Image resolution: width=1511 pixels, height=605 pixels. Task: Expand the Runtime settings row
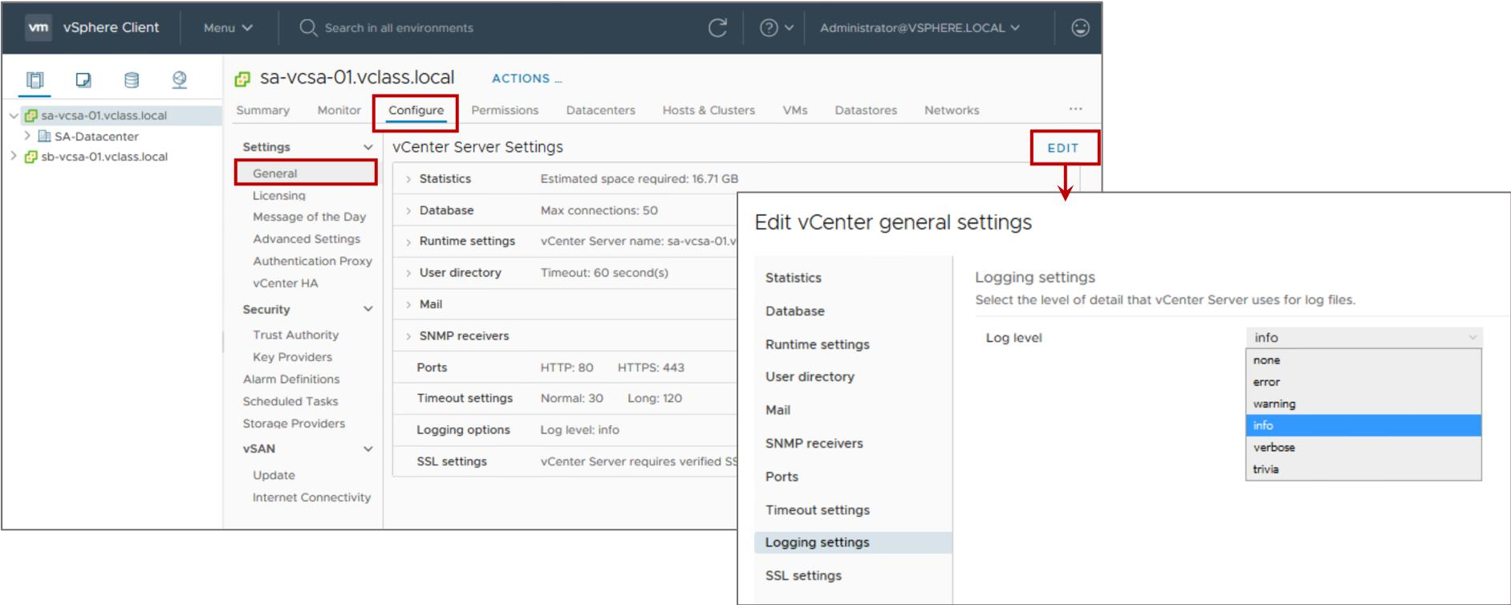pyautogui.click(x=408, y=242)
